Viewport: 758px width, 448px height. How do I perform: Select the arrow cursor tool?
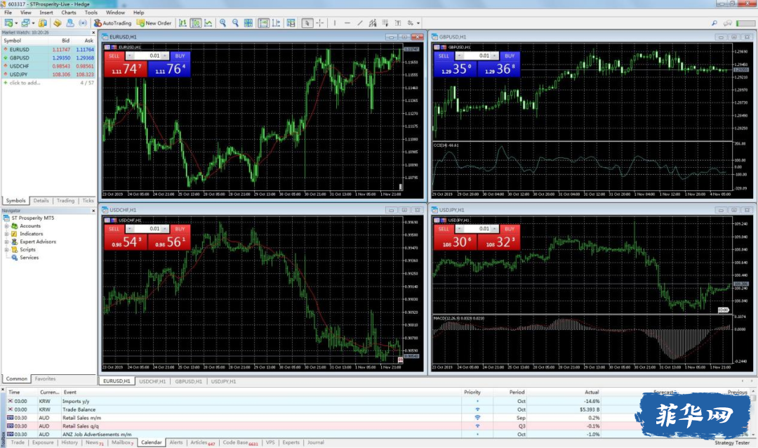[307, 22]
